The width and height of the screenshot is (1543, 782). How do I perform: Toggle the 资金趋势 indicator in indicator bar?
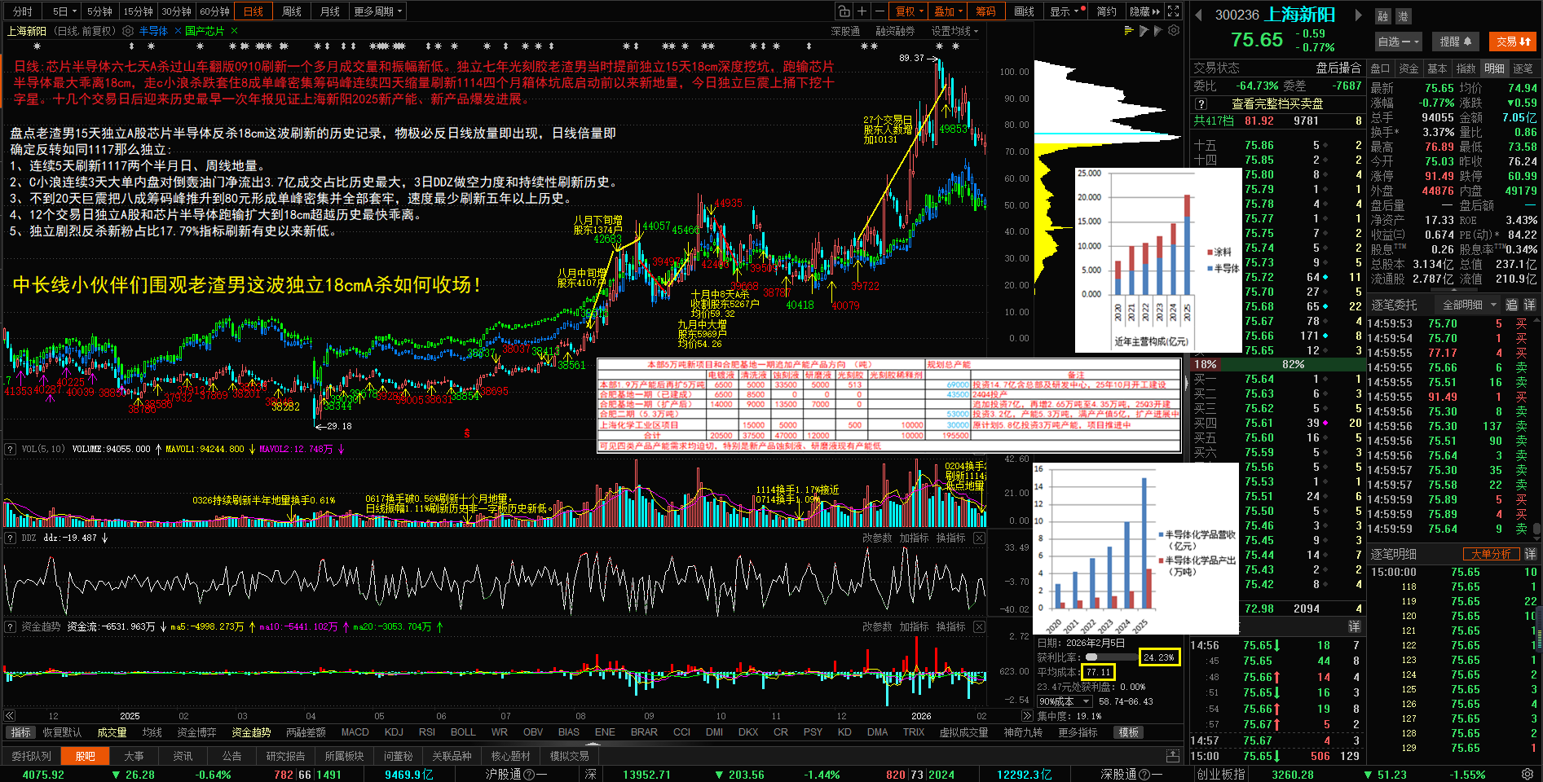[x=251, y=732]
